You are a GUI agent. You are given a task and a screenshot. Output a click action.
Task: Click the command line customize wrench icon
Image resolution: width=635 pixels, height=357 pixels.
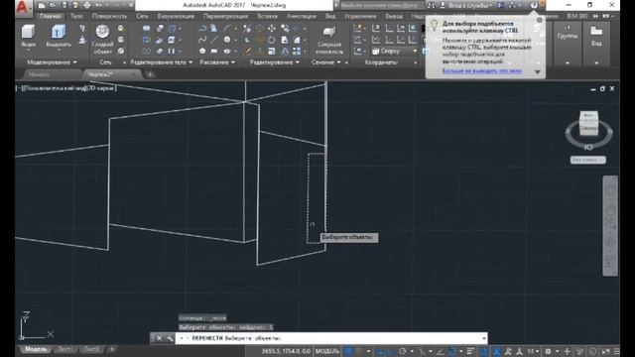tap(170, 338)
